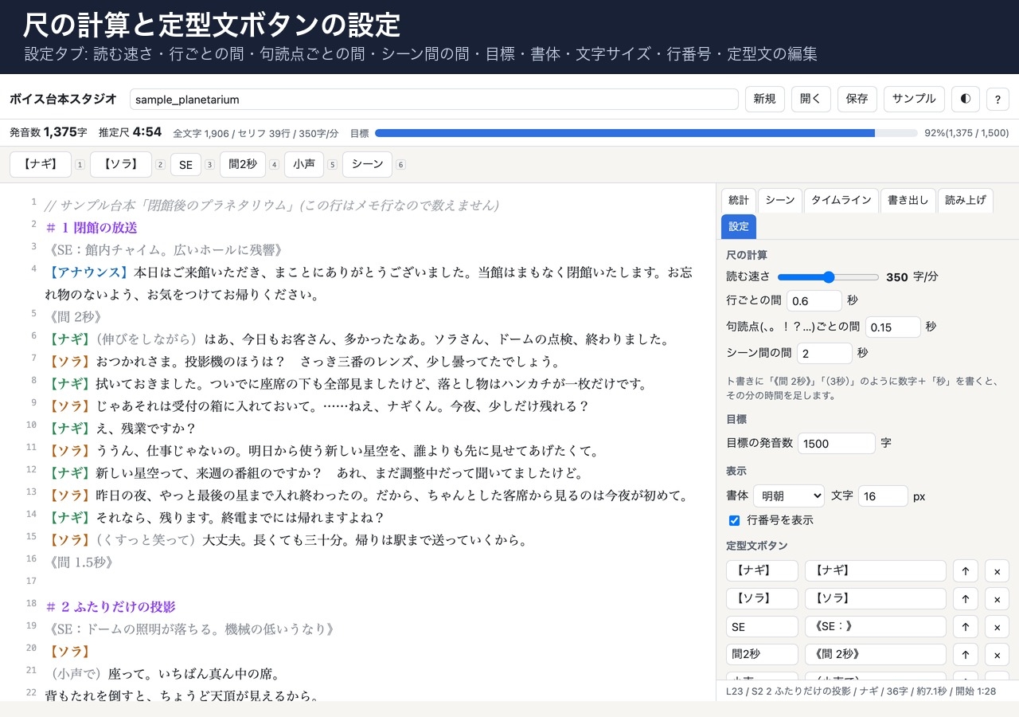This screenshot has width=1019, height=717.
Task: Save the script with 保存 button
Action: coord(857,99)
